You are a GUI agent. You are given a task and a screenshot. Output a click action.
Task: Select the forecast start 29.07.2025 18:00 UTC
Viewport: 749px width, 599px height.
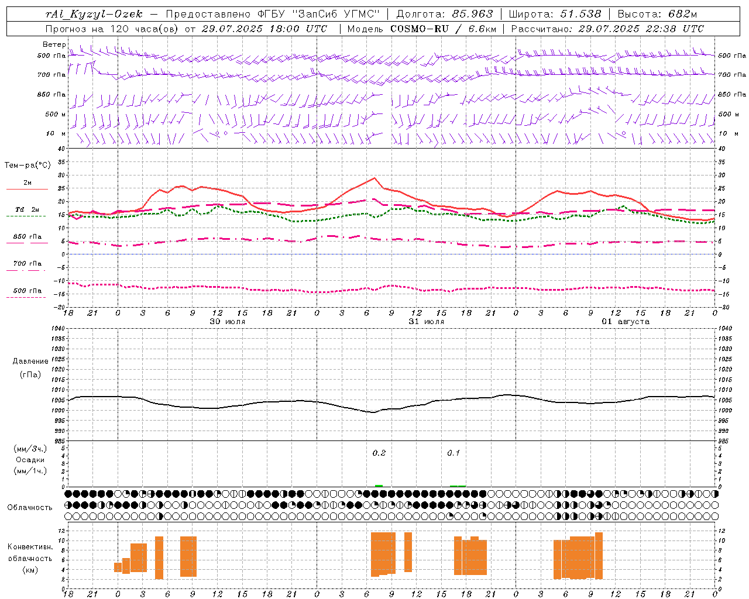pos(264,29)
